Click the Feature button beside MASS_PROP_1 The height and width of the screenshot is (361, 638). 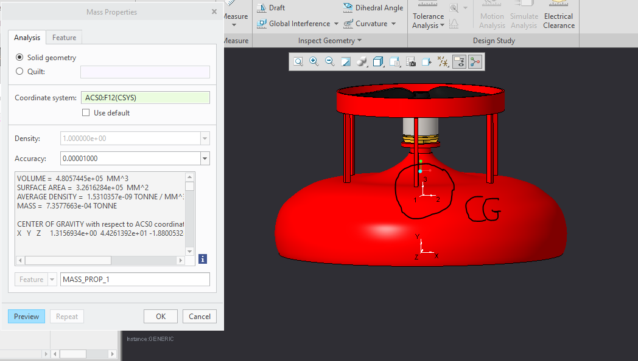coord(31,280)
